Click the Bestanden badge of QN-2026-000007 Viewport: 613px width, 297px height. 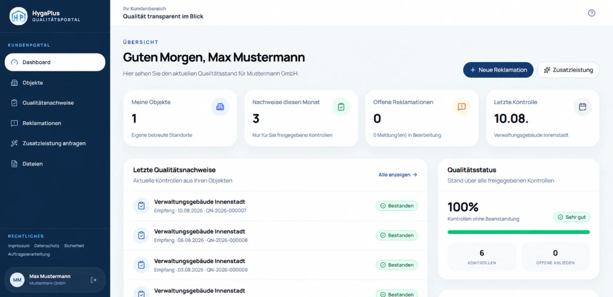[397, 206]
